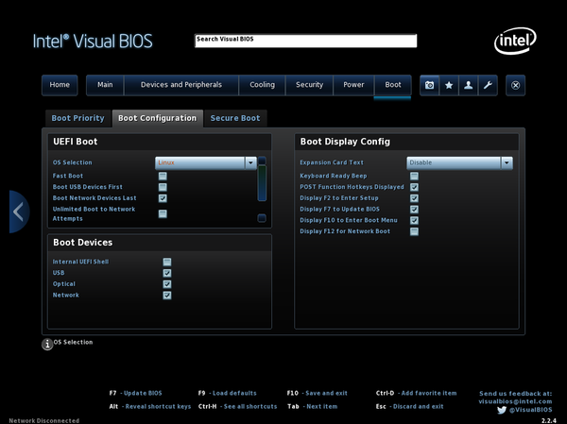Click the UEFI Boot section header

tap(76, 142)
